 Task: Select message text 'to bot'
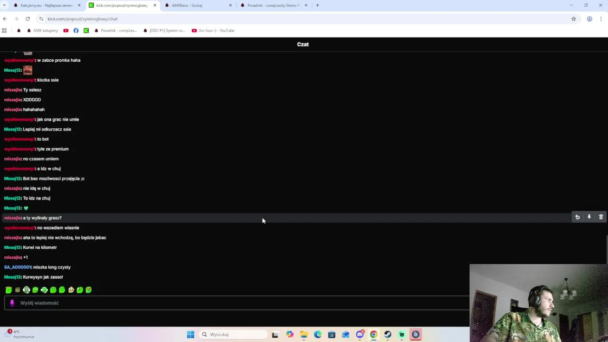tap(43, 139)
